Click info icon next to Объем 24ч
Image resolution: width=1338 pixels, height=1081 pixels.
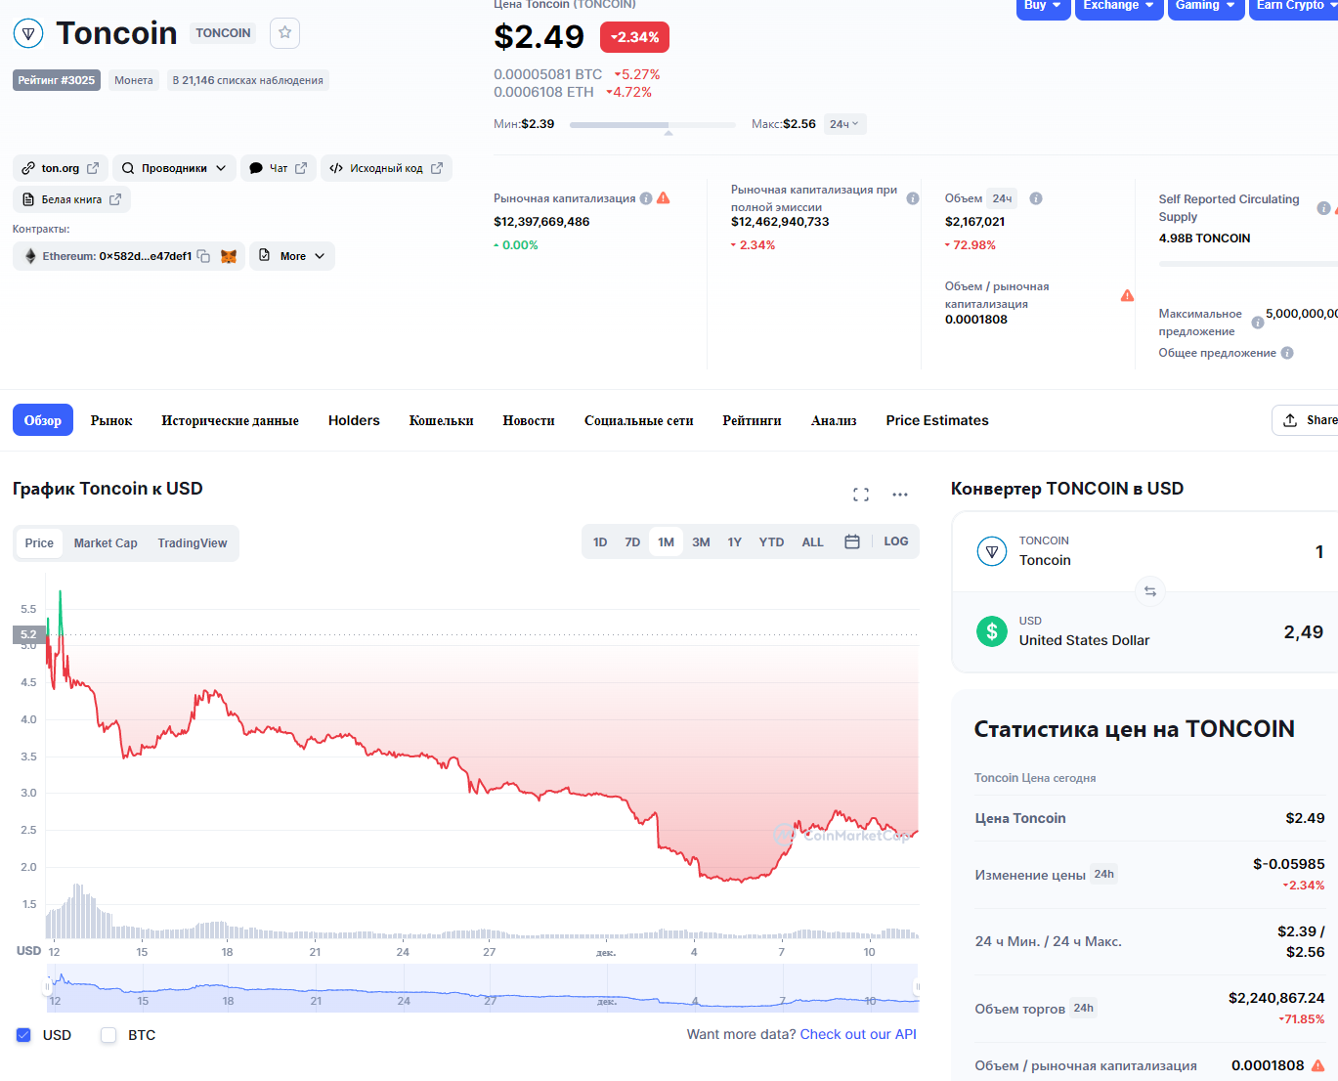[x=1036, y=198]
